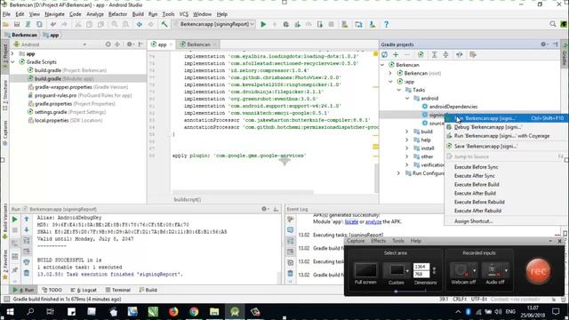Screen dimensions: 569x320
Task: Toggle Webcam off button in recorder
Action: pyautogui.click(x=463, y=273)
